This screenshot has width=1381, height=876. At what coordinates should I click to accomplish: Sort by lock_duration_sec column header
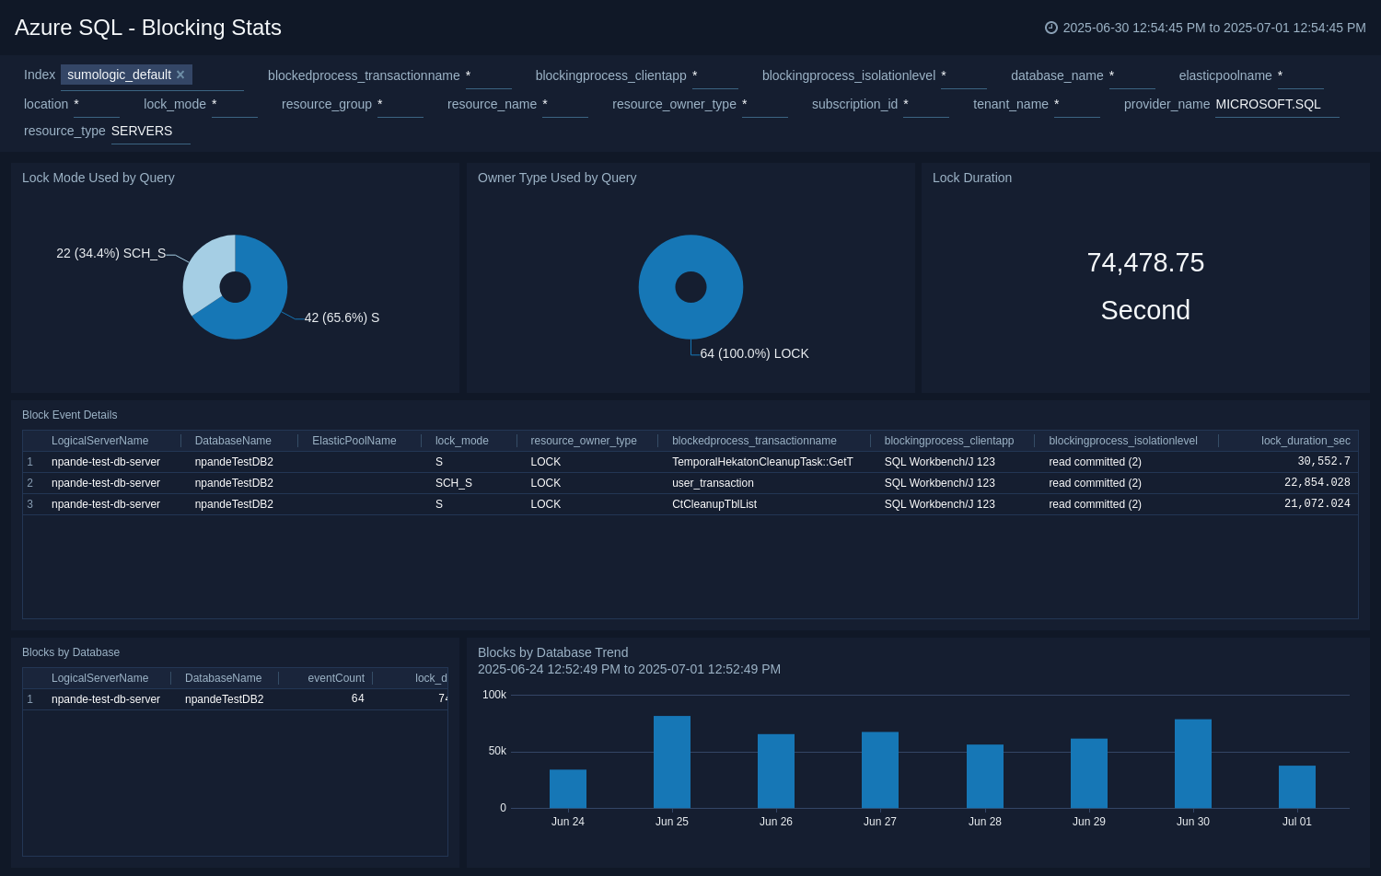pyautogui.click(x=1306, y=441)
